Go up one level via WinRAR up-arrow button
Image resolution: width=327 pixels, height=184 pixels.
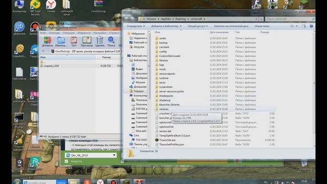[x=43, y=51]
